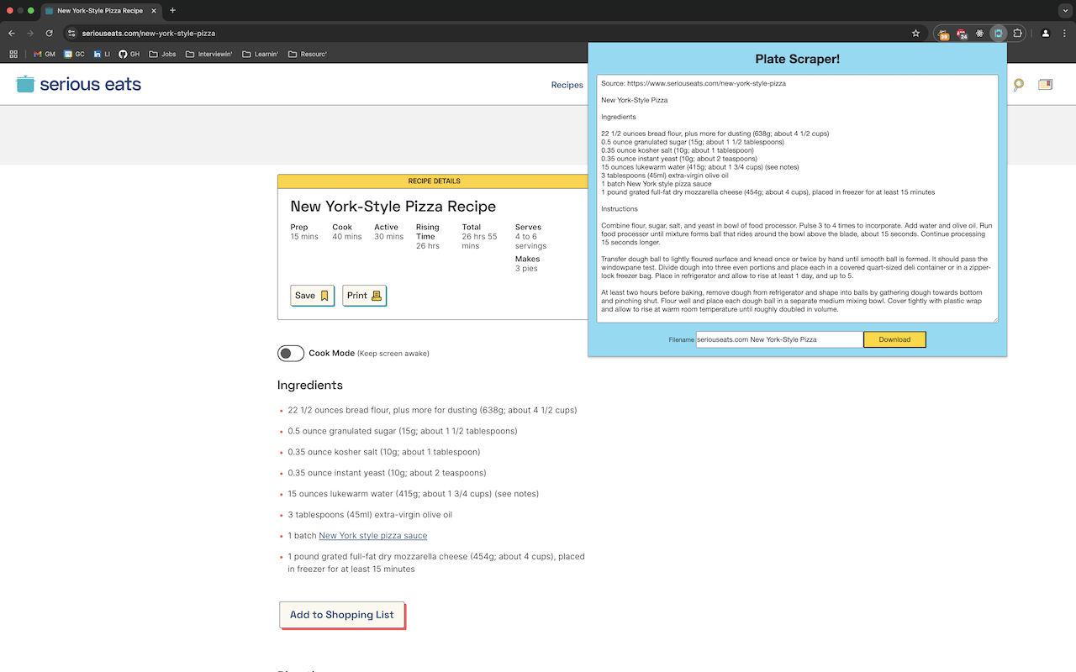Click the extra-virgin olive oil ingredient on page
The height and width of the screenshot is (672, 1076).
(x=370, y=515)
